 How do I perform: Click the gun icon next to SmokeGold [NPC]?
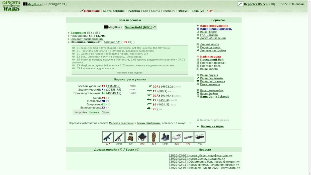[154, 27]
